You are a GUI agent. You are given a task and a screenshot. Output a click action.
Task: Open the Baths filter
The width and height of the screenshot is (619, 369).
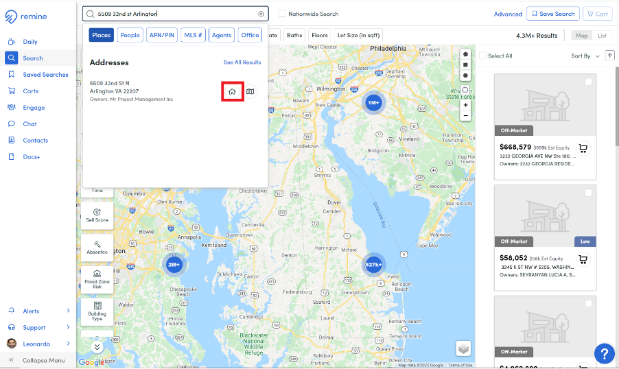pos(294,35)
